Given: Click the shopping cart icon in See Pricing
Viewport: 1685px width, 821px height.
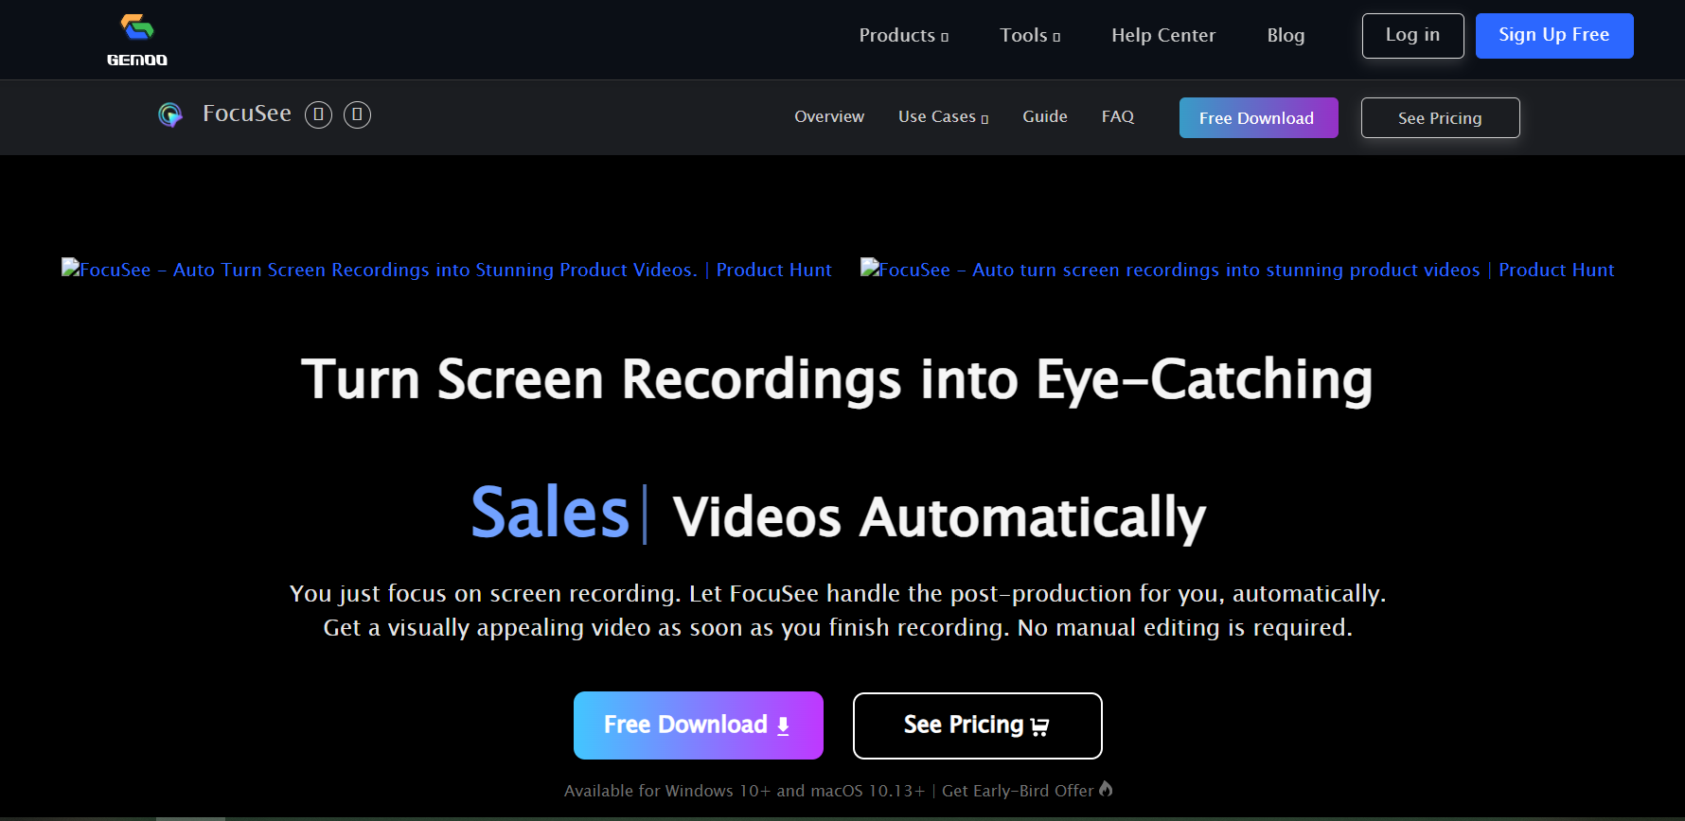Looking at the screenshot, I should coord(1039,726).
